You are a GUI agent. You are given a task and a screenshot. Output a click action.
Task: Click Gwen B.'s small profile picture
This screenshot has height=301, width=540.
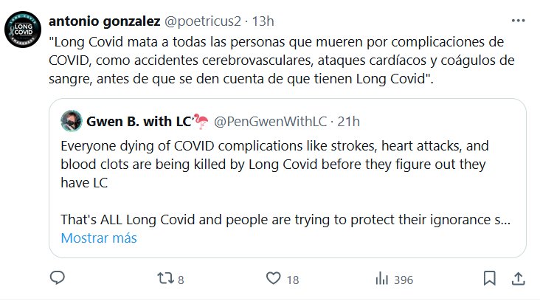point(71,120)
